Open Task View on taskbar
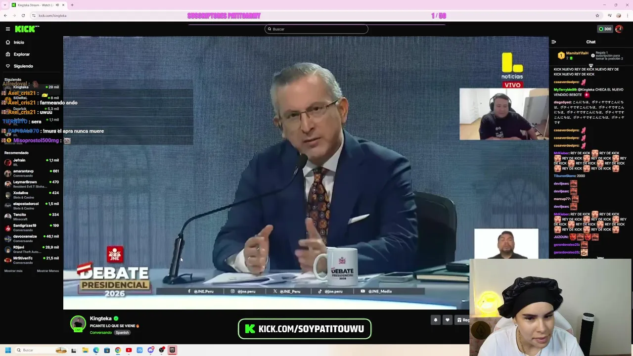The width and height of the screenshot is (633, 356). [x=74, y=350]
